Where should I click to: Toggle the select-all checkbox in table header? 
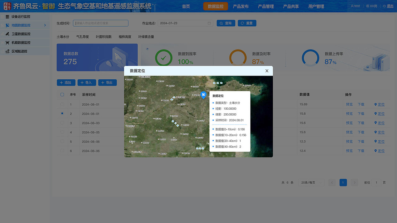(62, 95)
